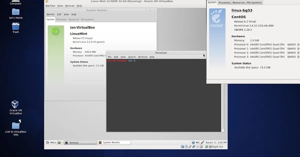This screenshot has height=157, width=300.
Task: Click the update shield icon in Mint tray
Action: coord(193,143)
